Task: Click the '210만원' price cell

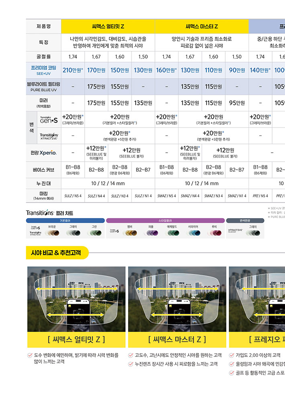Action: click(73, 70)
